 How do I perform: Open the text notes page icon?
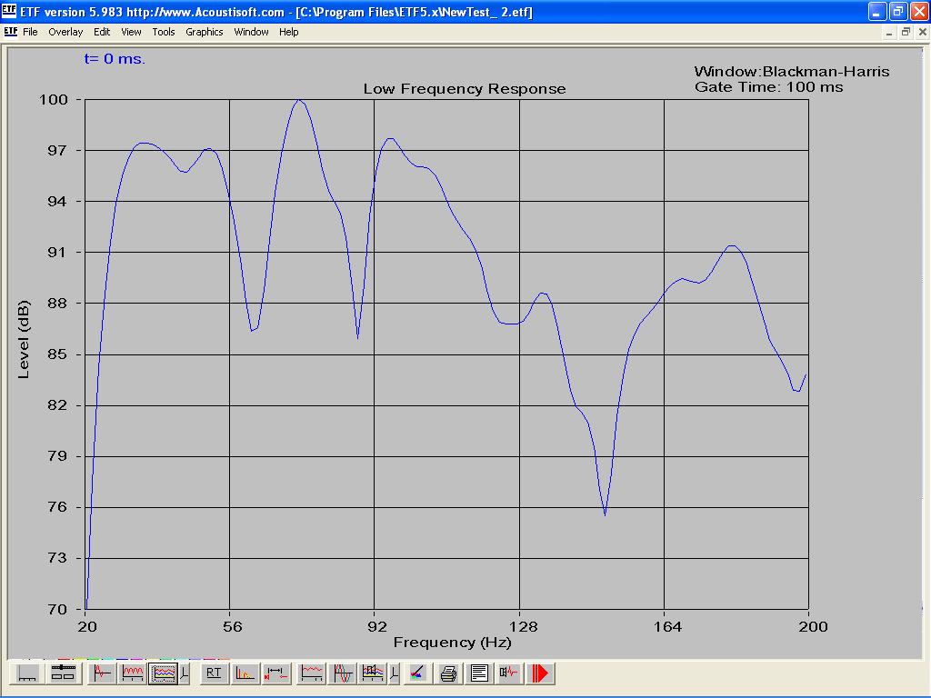pyautogui.click(x=479, y=673)
